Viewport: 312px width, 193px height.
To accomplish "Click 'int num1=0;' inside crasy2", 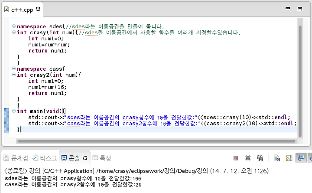I will pos(46,81).
